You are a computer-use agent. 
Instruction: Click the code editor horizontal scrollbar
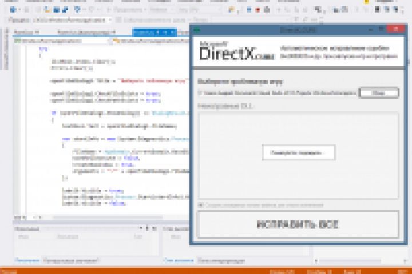point(108,217)
